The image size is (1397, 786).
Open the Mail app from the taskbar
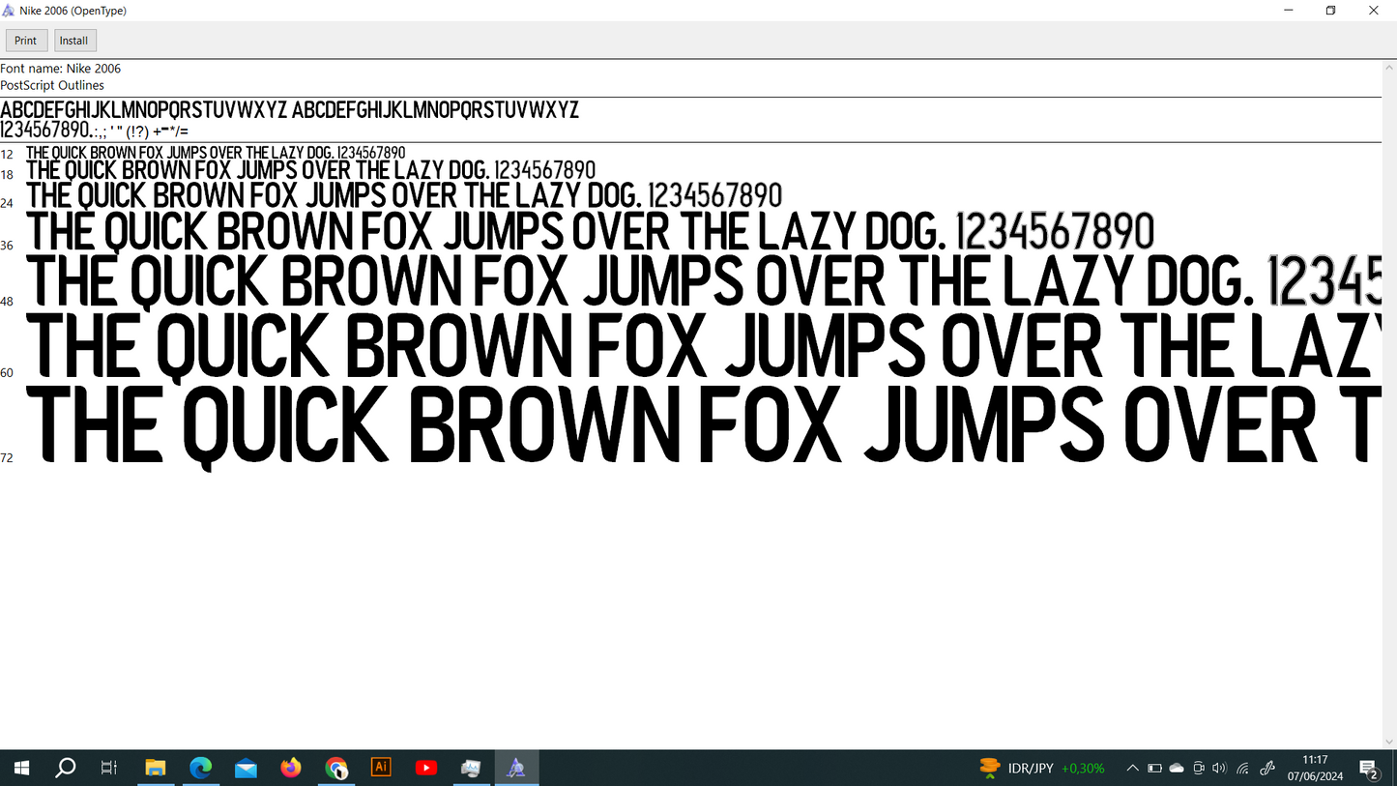[246, 767]
